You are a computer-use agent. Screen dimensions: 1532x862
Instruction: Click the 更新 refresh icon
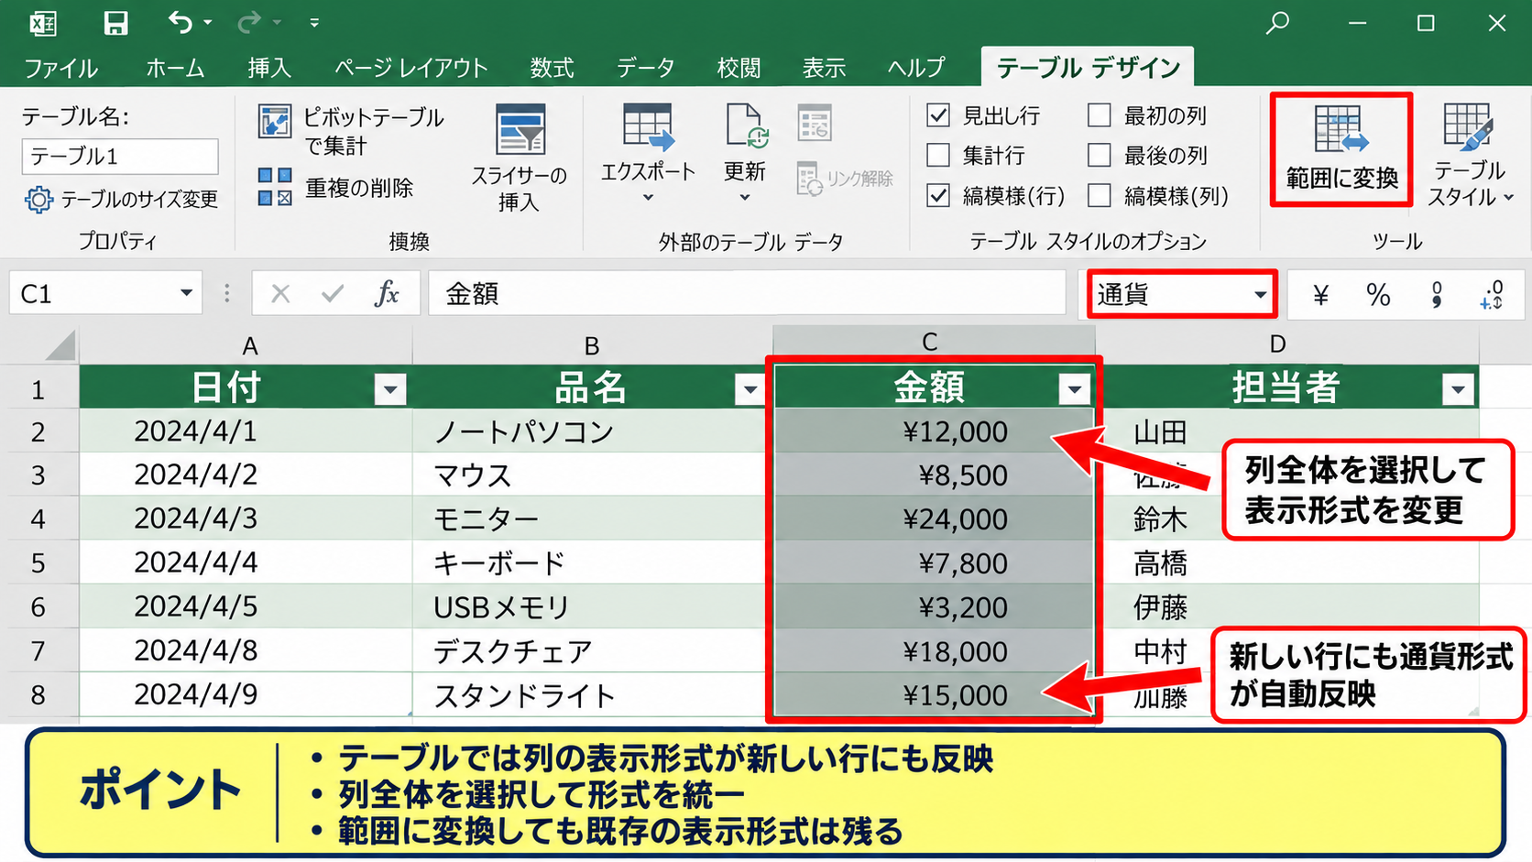(746, 126)
